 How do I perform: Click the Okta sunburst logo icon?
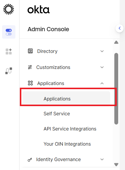[x=9, y=9]
